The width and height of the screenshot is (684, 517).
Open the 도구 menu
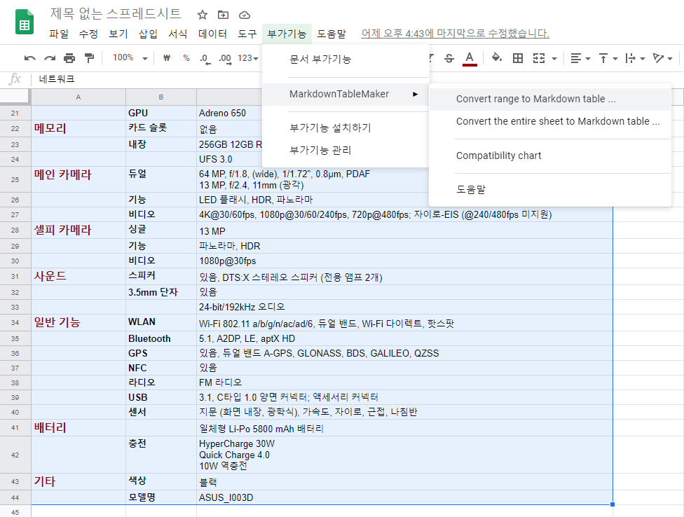click(247, 34)
